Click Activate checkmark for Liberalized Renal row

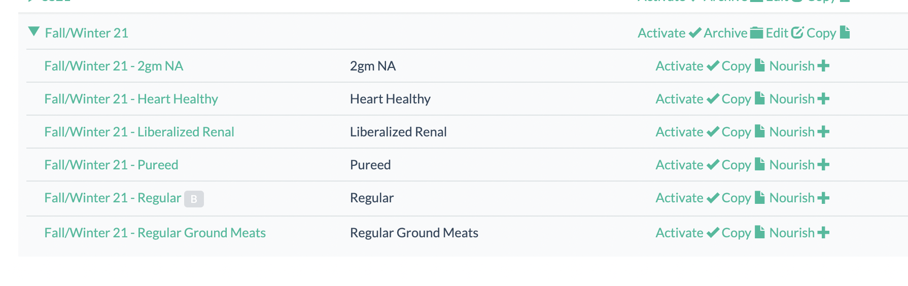[x=713, y=132]
